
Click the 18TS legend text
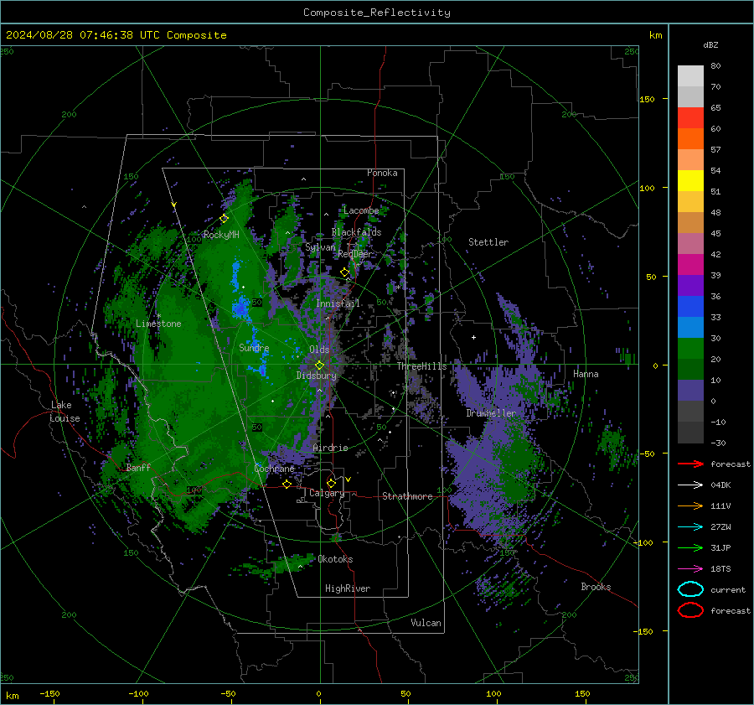point(720,569)
